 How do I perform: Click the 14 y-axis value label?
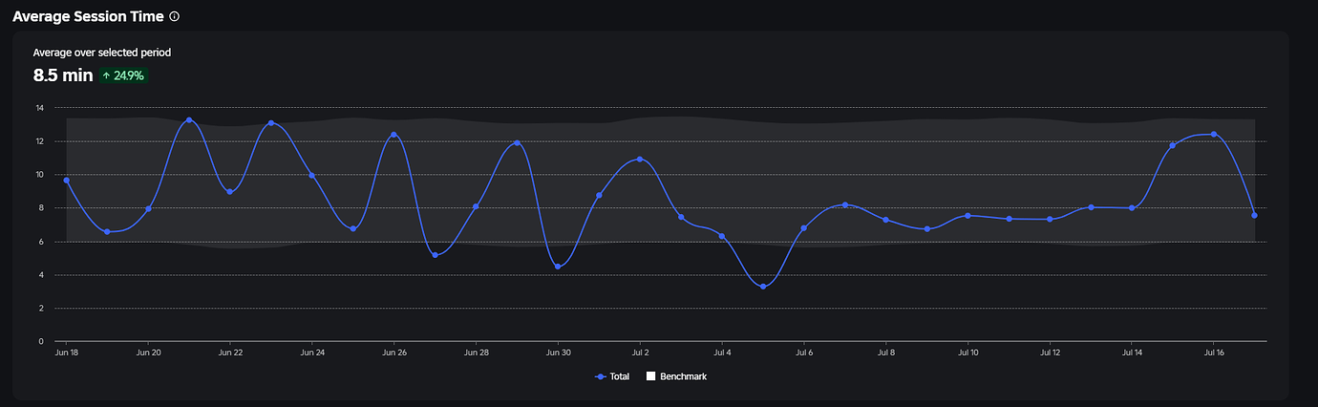coord(39,108)
